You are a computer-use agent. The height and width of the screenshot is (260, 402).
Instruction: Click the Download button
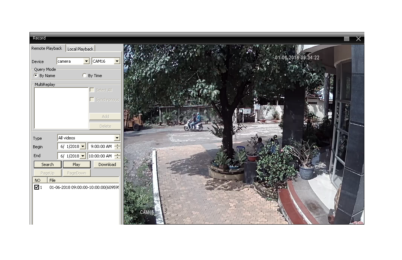(x=107, y=164)
